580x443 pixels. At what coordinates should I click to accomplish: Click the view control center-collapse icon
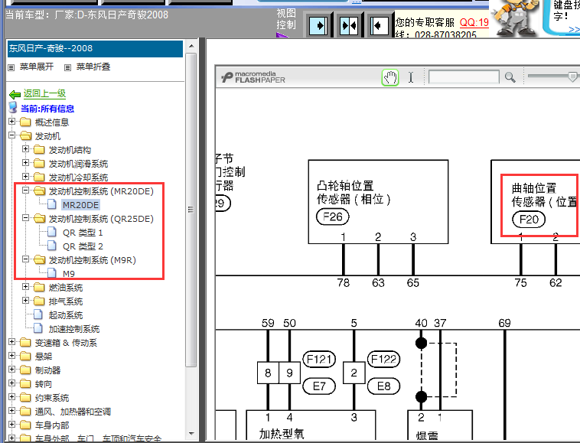pos(349,25)
